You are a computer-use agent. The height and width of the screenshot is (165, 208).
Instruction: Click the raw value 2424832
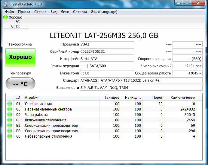coord(188,109)
